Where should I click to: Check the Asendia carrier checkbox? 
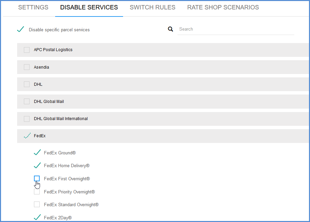coord(27,67)
